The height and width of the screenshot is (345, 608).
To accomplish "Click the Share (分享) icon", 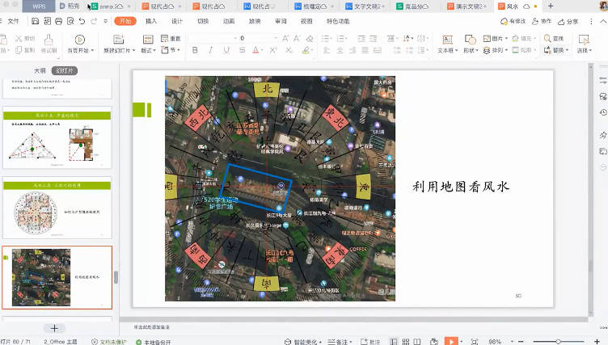I will click(562, 21).
